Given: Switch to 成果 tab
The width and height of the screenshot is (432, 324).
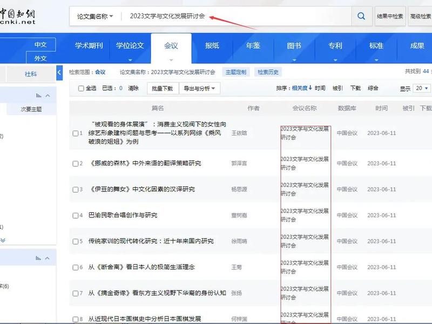Looking at the screenshot, I should coord(417,45).
